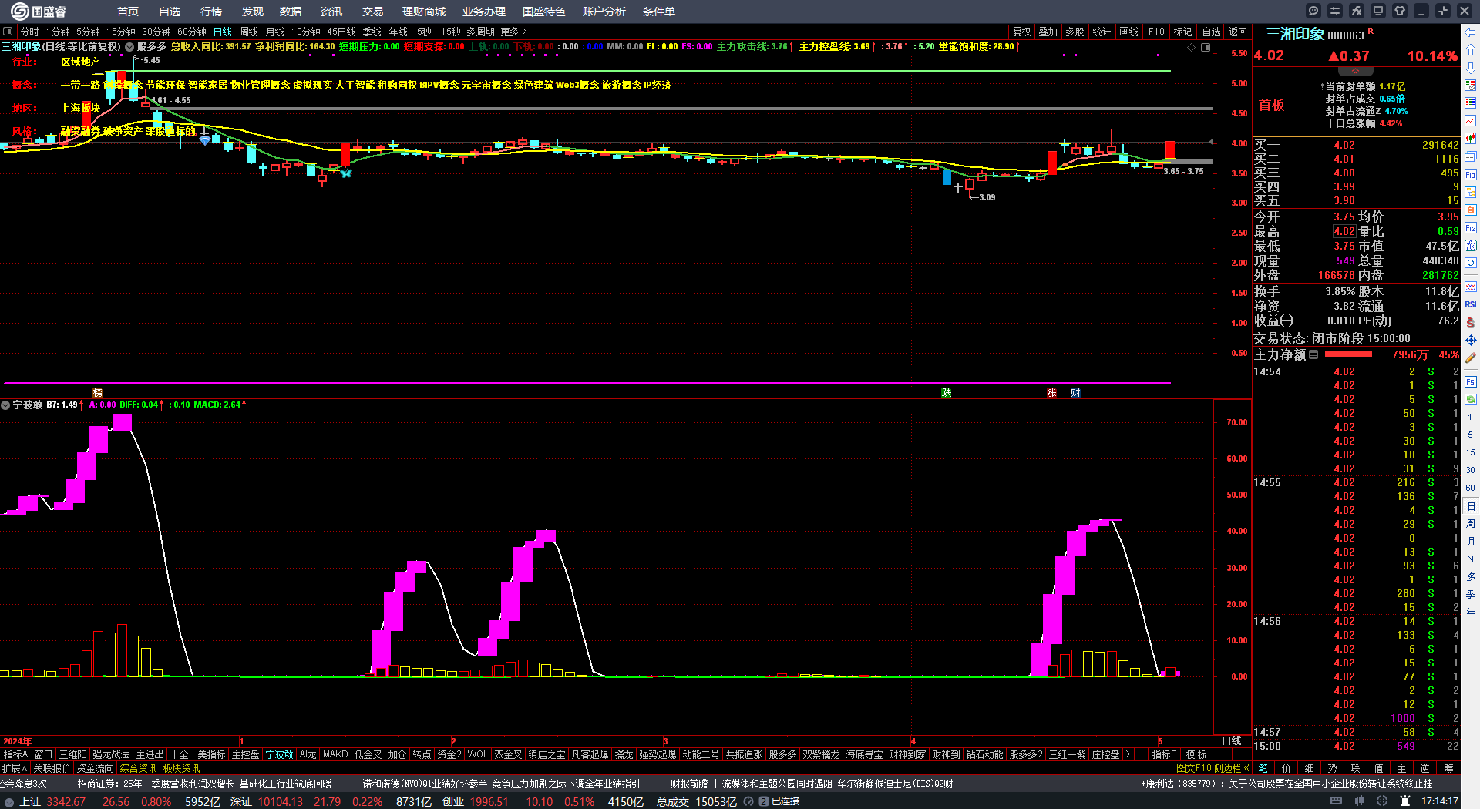Toggle 画线 drawing mode

click(1128, 32)
